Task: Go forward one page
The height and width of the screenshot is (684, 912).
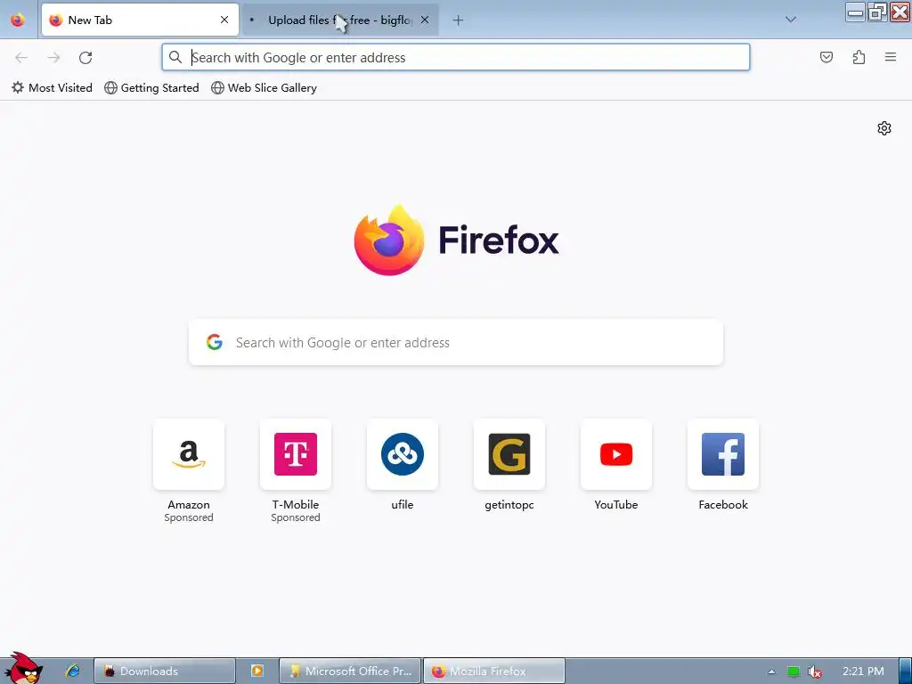Action: (53, 58)
